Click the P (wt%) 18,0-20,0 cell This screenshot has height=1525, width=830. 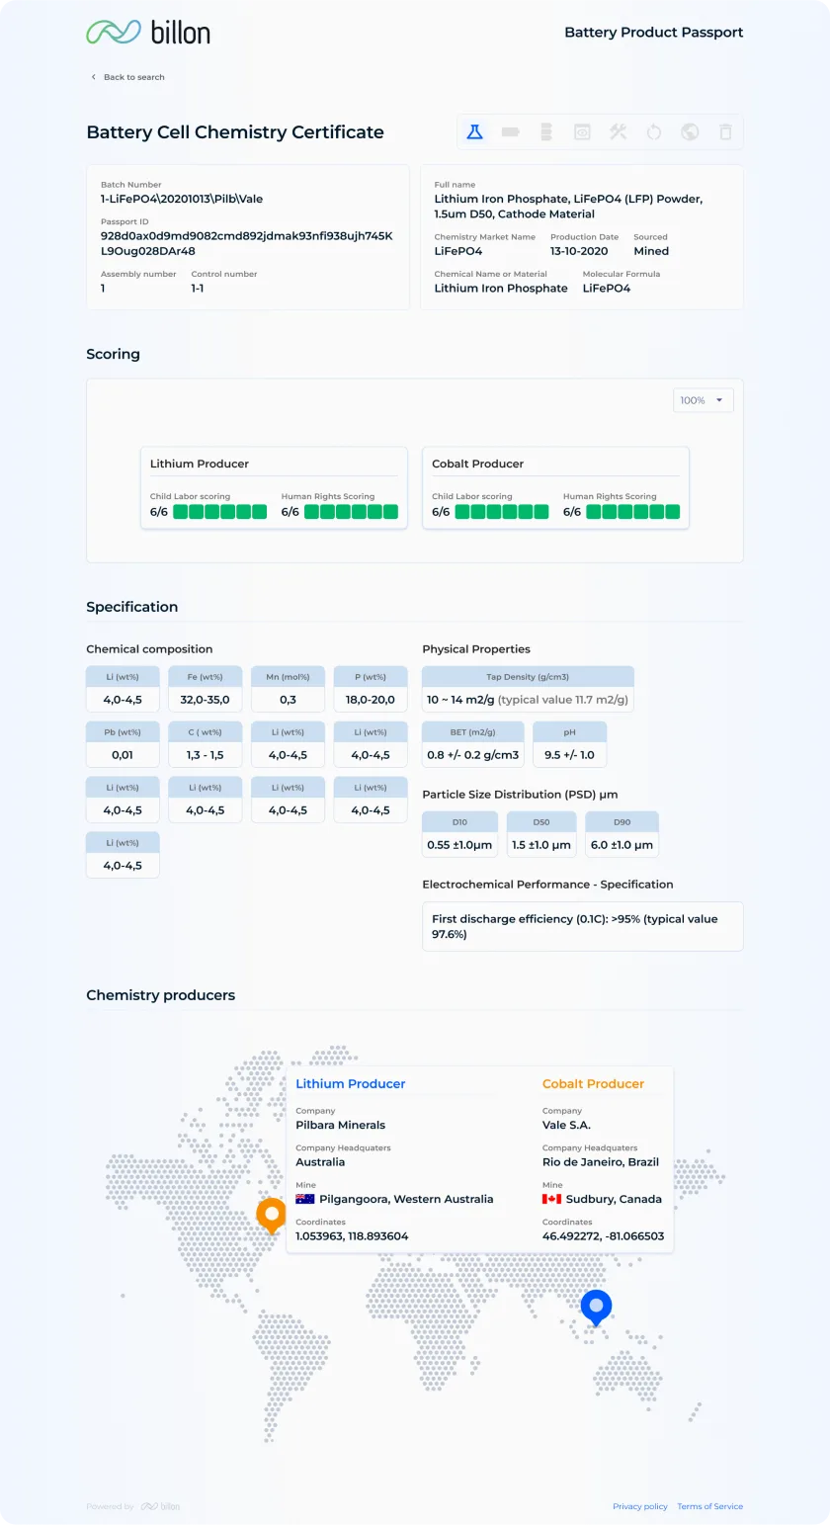(371, 689)
